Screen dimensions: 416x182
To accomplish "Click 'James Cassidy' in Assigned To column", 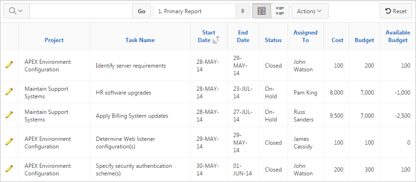I will (303, 143).
